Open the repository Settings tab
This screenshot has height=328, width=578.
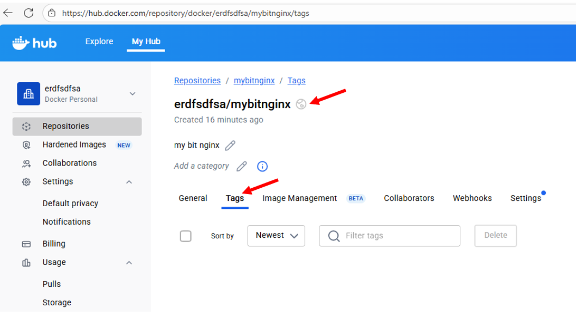coord(526,198)
